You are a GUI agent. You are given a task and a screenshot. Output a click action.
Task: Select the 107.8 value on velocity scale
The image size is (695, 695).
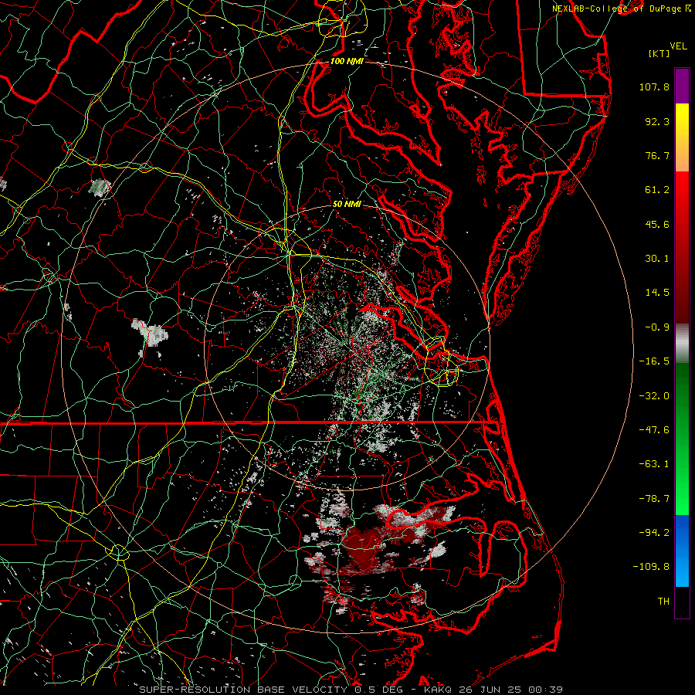click(x=654, y=86)
